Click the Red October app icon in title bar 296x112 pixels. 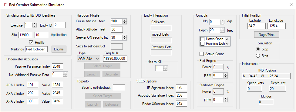point(5,5)
